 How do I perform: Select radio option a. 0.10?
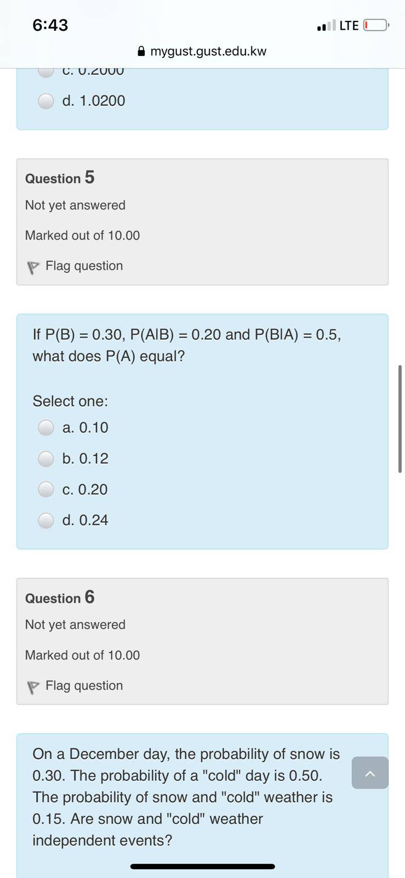[46, 427]
